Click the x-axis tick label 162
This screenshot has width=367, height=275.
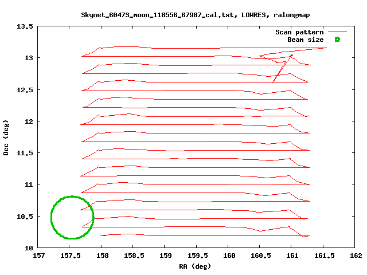click(356, 256)
